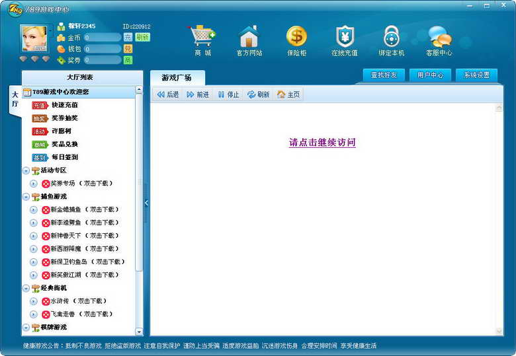
Task: Select 每日签到 in the hall list
Action: coord(65,157)
